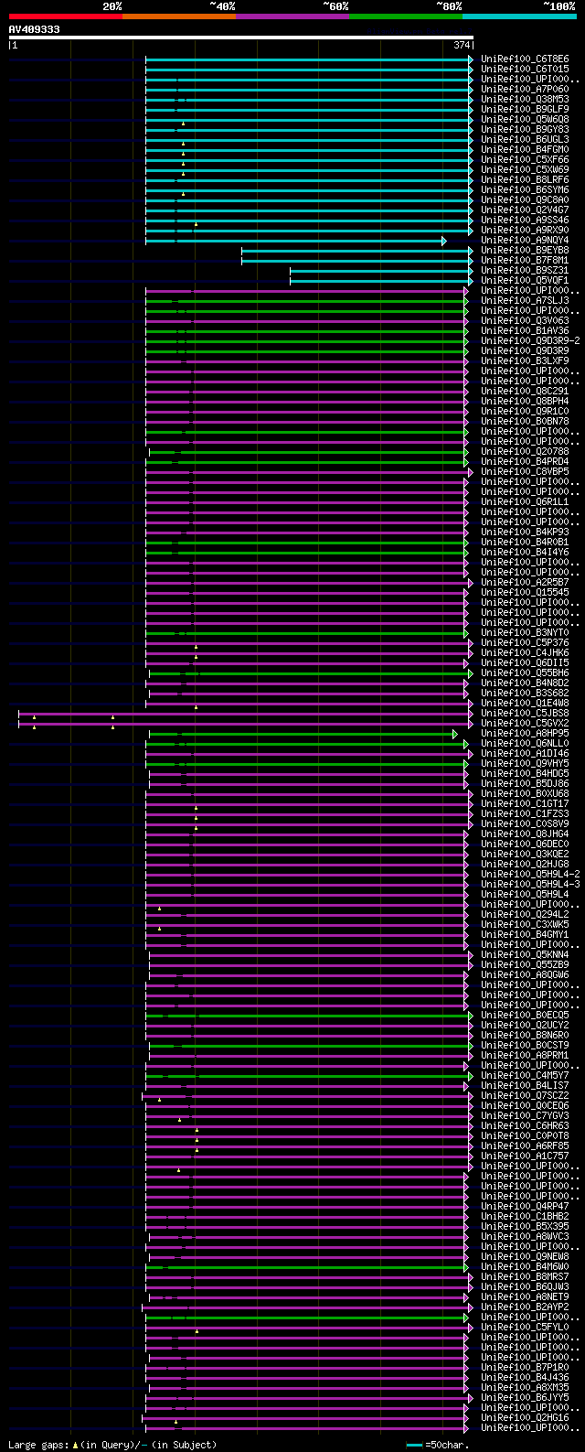Click the UniRef100_Q9C8A0 entry
The width and height of the screenshot is (585, 1452).
(x=525, y=200)
